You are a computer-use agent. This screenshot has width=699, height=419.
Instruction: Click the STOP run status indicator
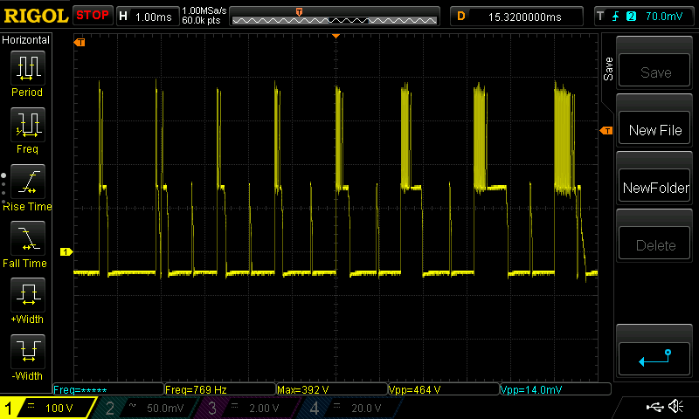[x=93, y=16]
